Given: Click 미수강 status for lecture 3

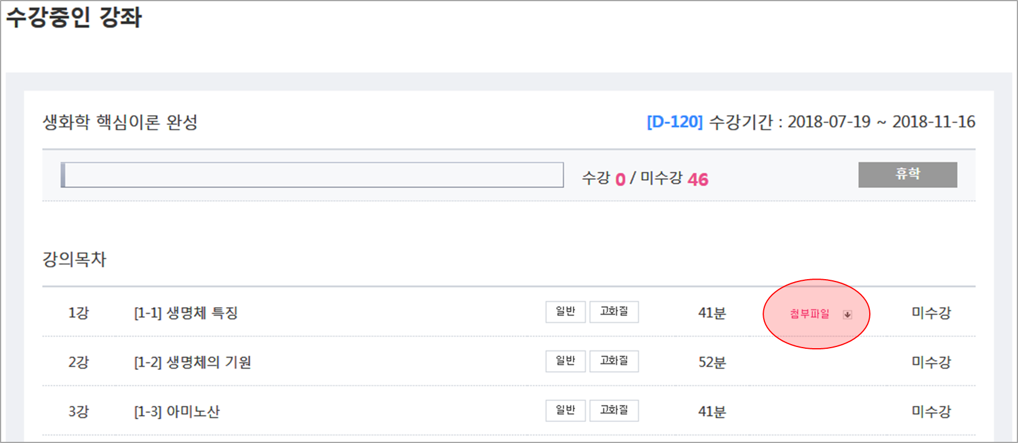Looking at the screenshot, I should [931, 411].
